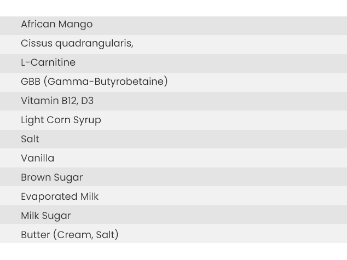Click the D3 text in the vitamin row

(88, 101)
